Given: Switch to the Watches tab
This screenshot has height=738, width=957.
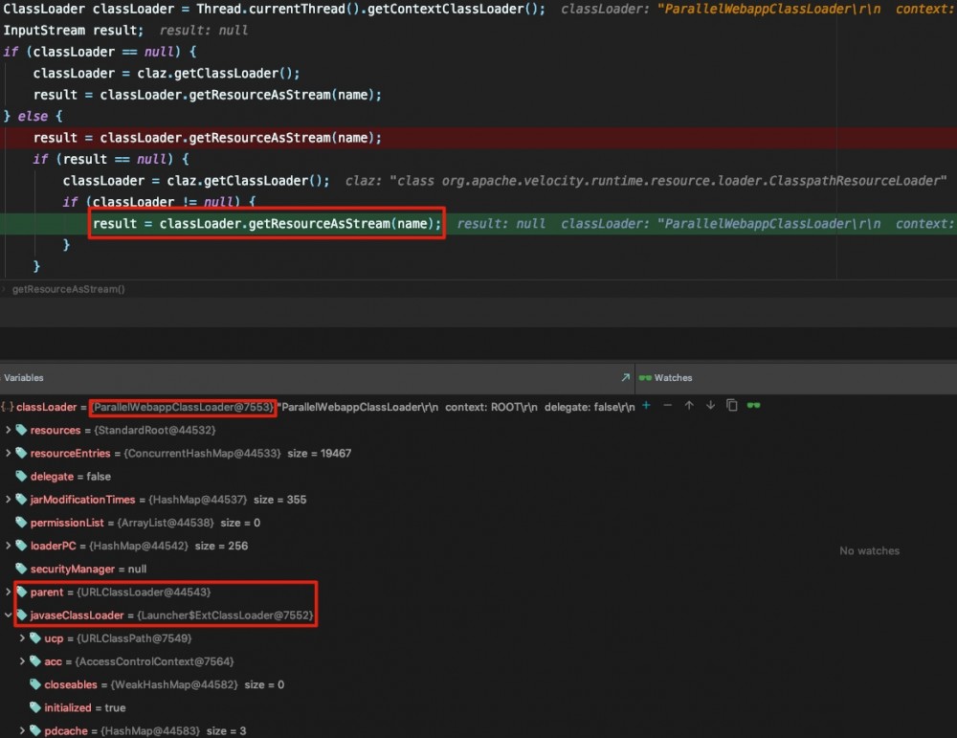Looking at the screenshot, I should click(676, 377).
